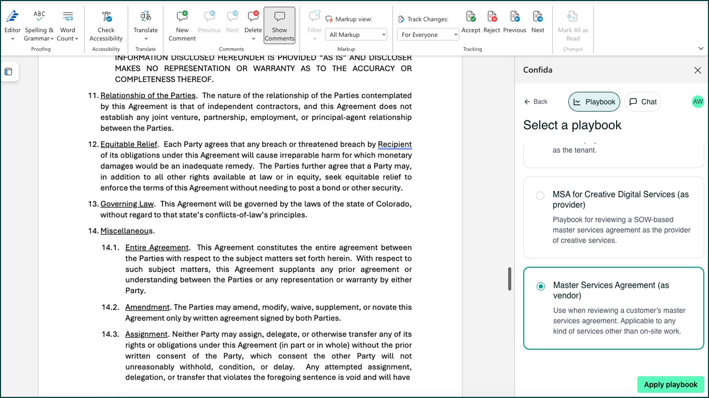This screenshot has height=398, width=709.
Task: Accept the tracked change
Action: tap(471, 22)
